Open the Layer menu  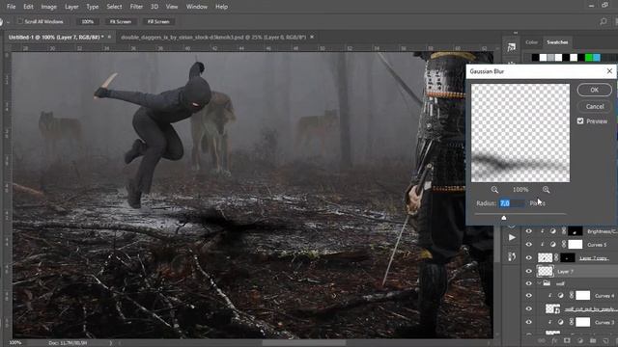point(71,7)
